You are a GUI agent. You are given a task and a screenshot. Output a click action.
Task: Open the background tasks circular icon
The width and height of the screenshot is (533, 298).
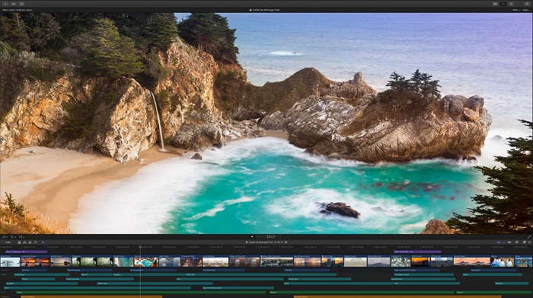21,4
